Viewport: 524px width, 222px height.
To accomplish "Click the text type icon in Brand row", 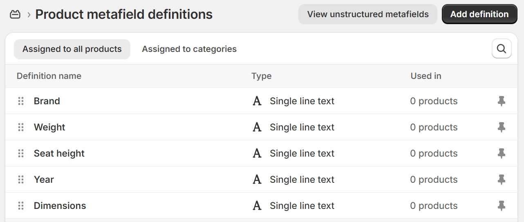I will (257, 101).
